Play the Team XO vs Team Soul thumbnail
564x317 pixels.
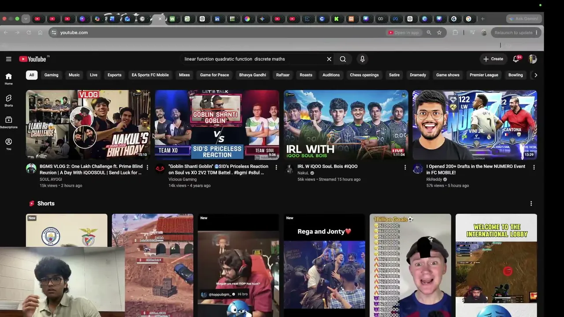click(x=217, y=125)
